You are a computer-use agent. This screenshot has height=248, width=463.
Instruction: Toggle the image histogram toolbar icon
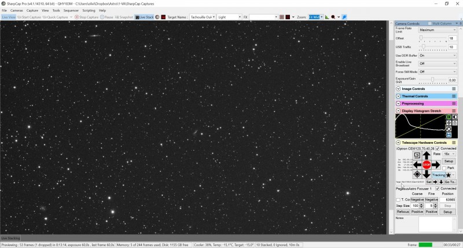(x=327, y=17)
